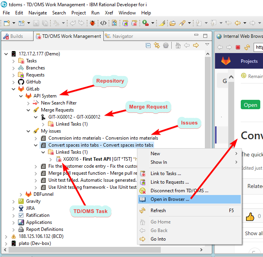Click the green Open status button
263x257 pixels.
tap(250, 105)
